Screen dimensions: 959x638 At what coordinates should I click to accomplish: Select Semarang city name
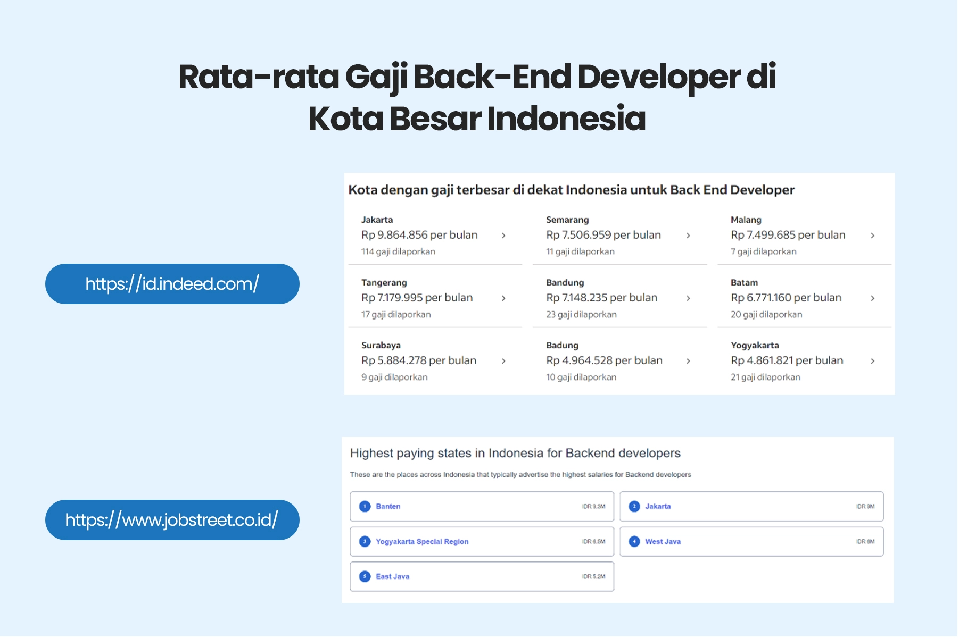(567, 220)
